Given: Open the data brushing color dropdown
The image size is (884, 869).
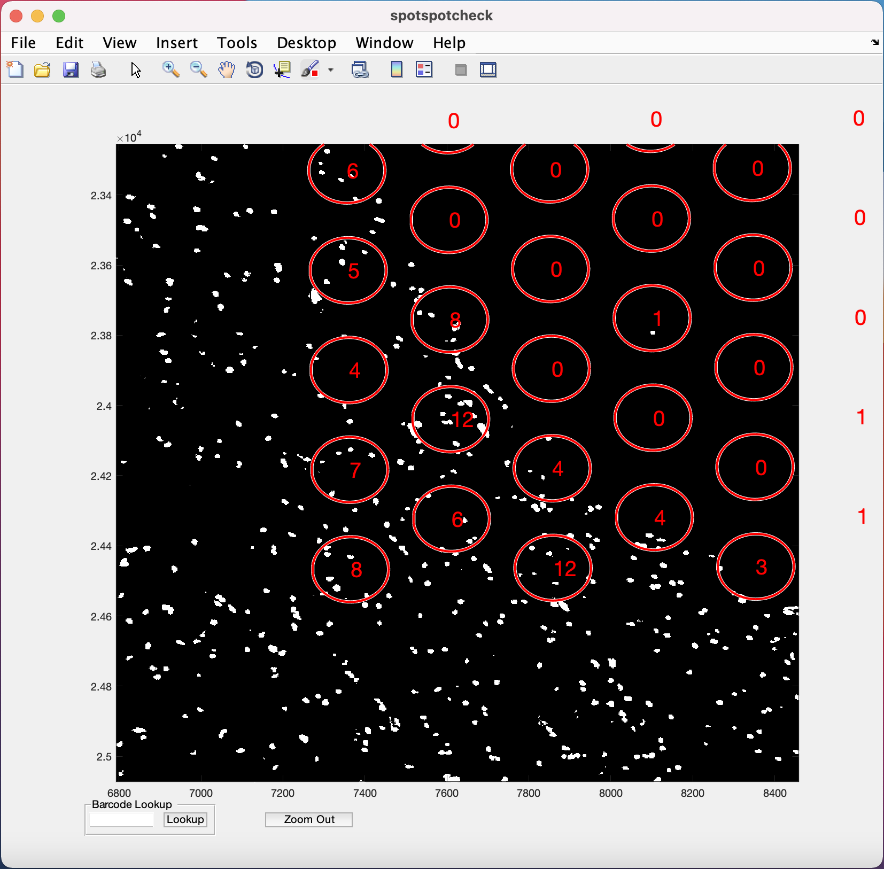Looking at the screenshot, I should (x=331, y=69).
